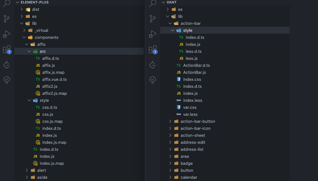Open the tree-shaped icon in the VANT activity bar
This screenshot has width=318, height=181.
153,80
